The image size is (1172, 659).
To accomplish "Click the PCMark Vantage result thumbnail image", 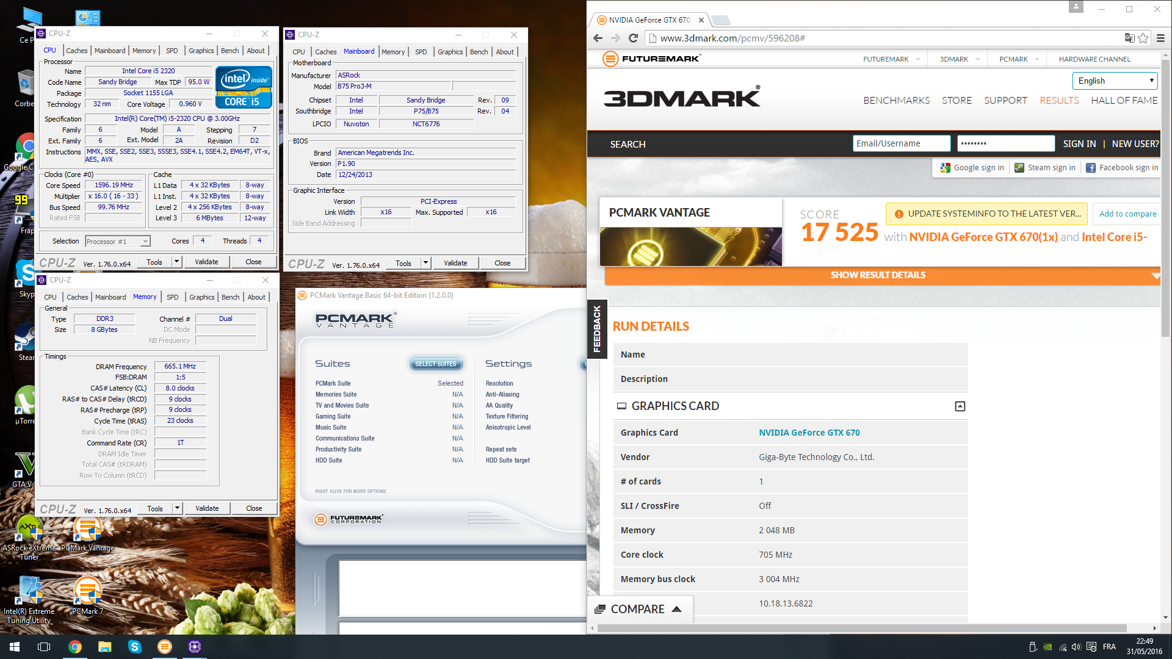I will tap(690, 247).
